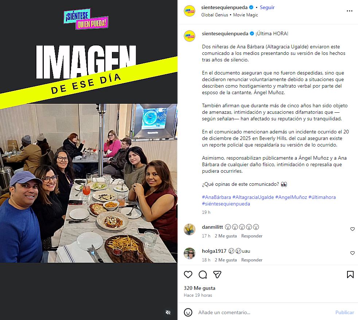This screenshot has width=358, height=320.
Task: View the 320 Me gusta likes list
Action: [199, 288]
